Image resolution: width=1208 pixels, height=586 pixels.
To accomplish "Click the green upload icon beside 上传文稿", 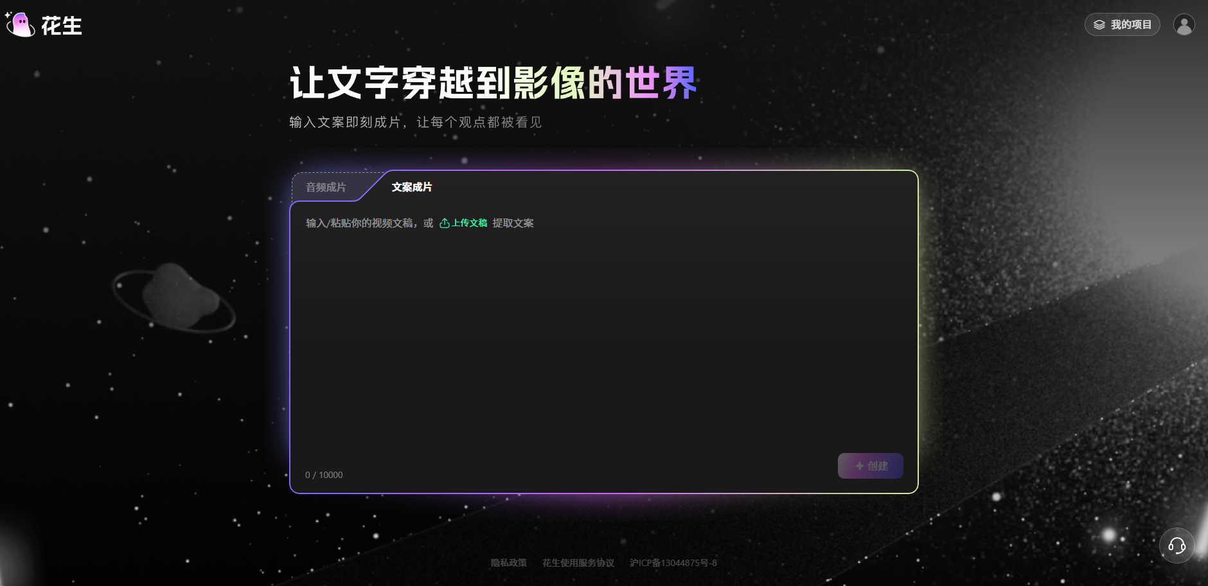I will [x=445, y=223].
